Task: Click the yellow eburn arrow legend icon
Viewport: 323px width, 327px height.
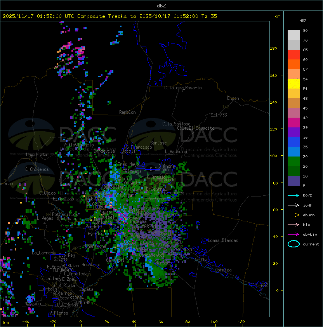Action: 293,215
